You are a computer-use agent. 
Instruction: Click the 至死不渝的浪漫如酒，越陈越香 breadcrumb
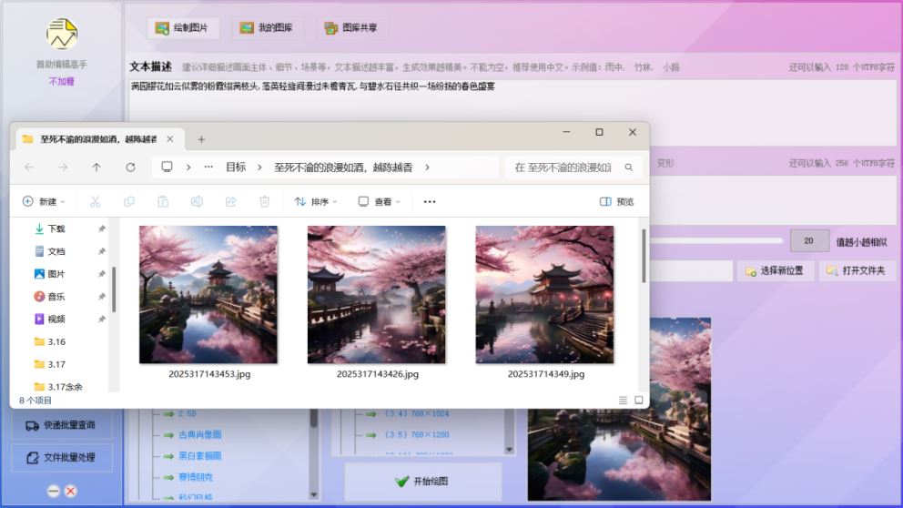coord(343,167)
